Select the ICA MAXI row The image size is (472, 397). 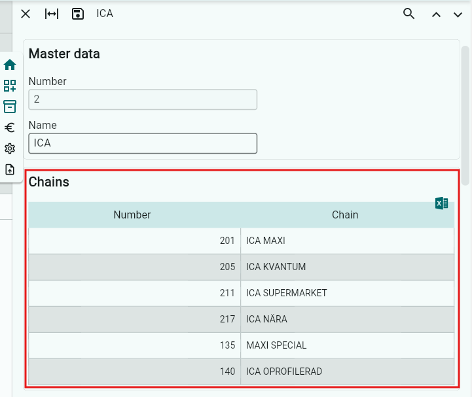242,241
